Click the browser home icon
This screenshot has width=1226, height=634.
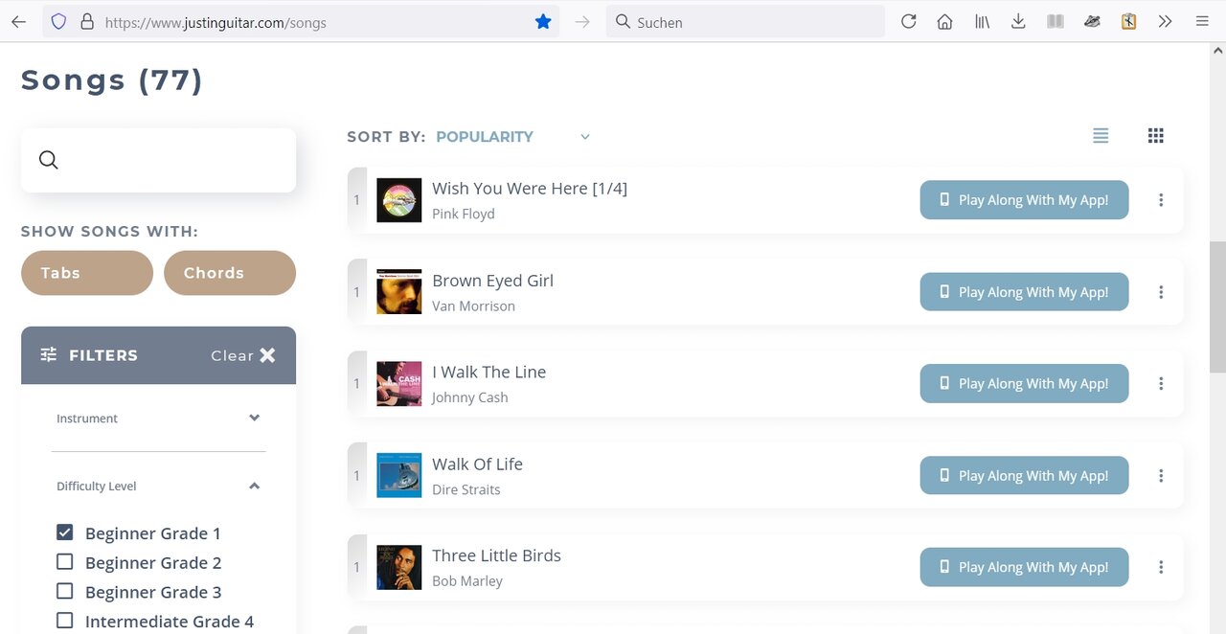click(x=944, y=22)
